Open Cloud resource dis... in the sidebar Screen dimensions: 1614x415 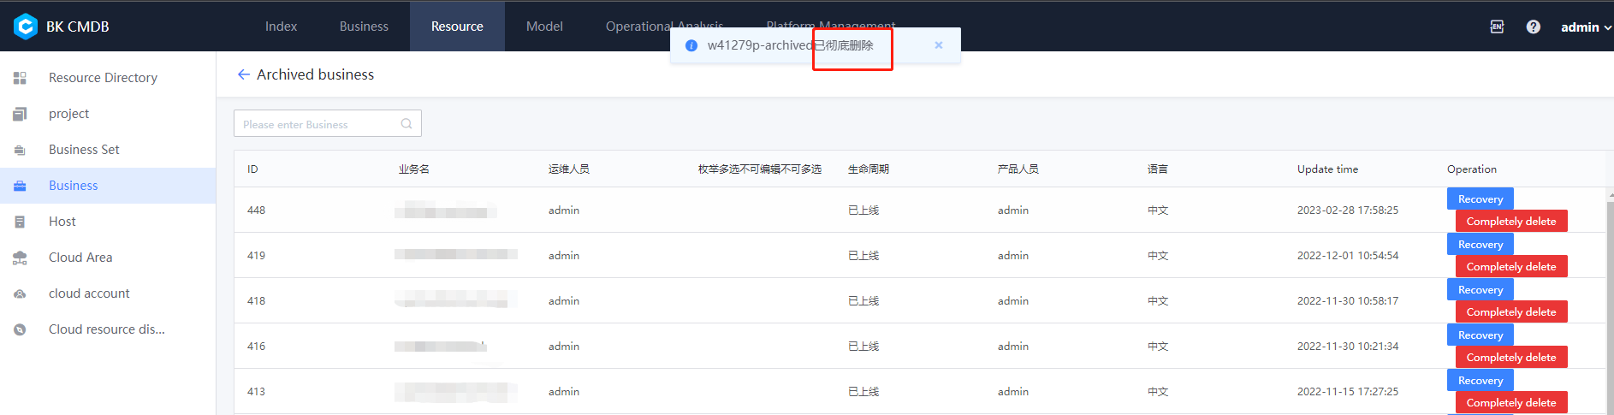[x=108, y=329]
